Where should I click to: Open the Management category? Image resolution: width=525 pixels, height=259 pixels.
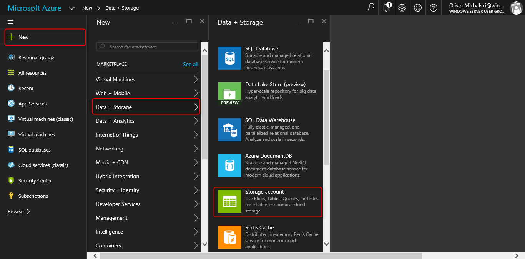pos(146,218)
